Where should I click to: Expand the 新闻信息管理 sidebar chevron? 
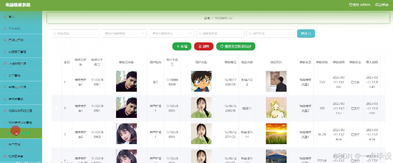click(x=37, y=87)
